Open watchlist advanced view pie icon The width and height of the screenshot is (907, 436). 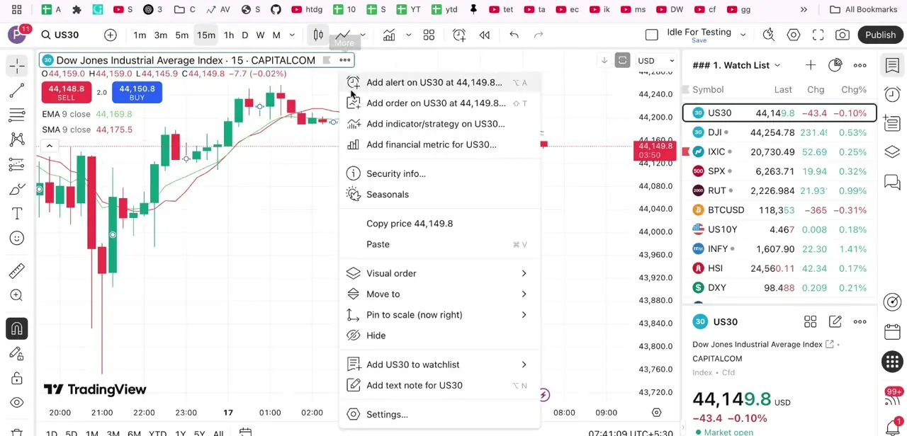[x=835, y=65]
